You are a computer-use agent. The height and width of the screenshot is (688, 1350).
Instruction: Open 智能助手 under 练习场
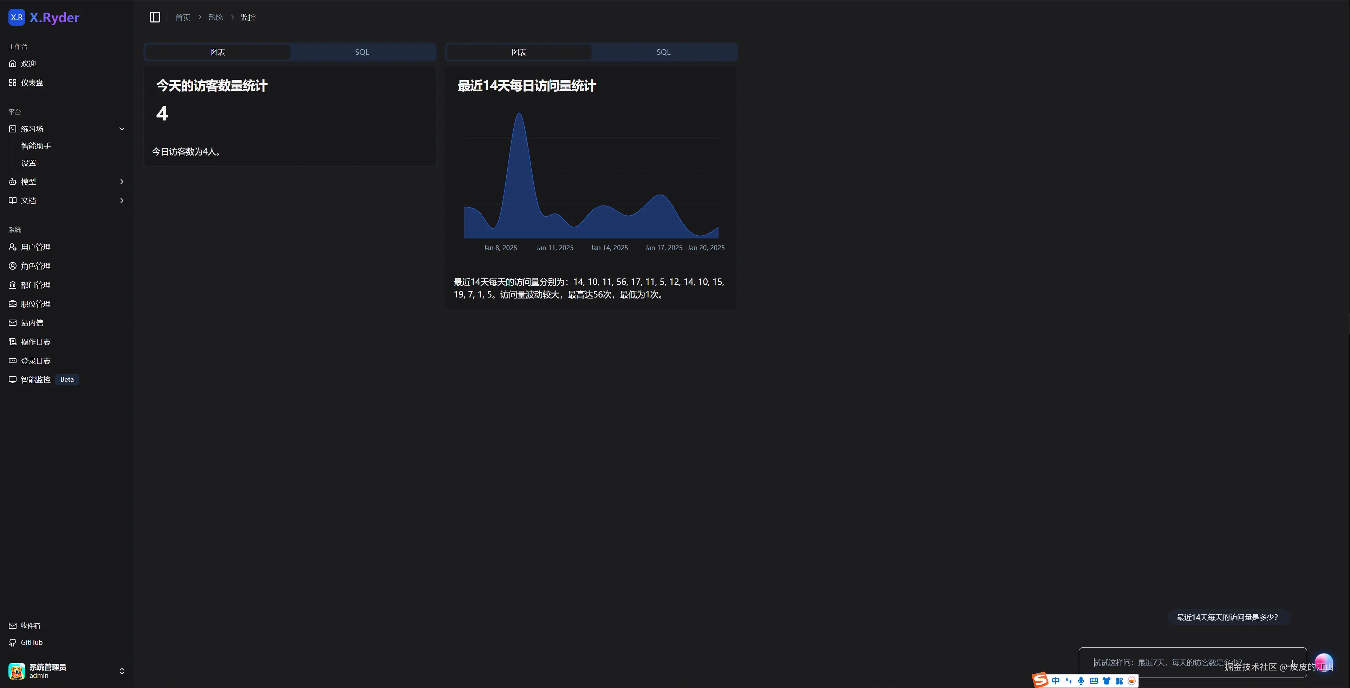(35, 146)
